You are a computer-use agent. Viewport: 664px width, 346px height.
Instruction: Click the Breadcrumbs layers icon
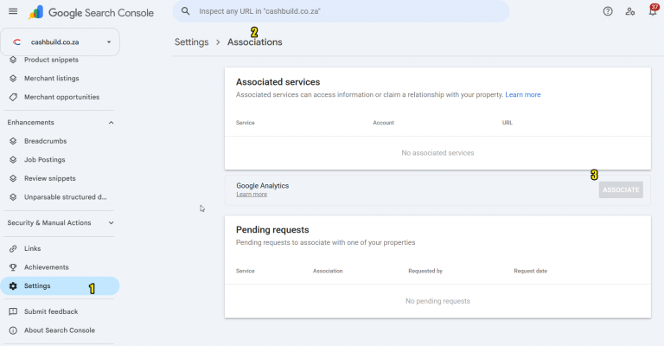(13, 141)
